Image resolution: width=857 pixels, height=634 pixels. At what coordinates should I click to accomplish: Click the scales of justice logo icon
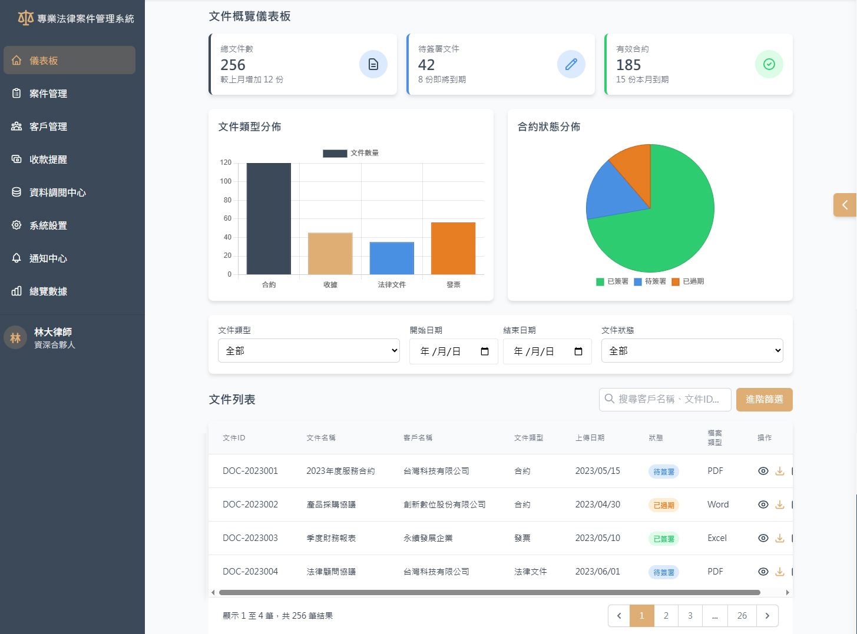pos(25,18)
